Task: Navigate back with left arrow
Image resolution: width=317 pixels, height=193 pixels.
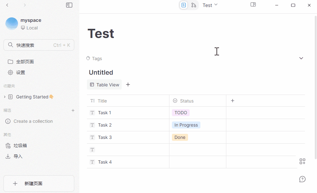Action: (x=7, y=5)
